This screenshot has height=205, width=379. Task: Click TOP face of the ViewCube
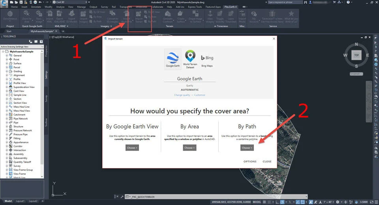(x=356, y=55)
